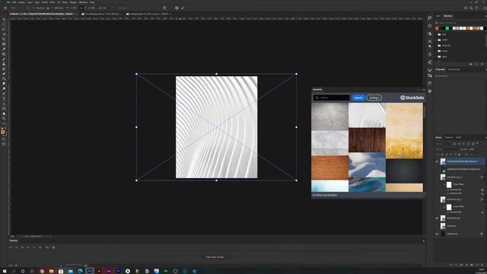Viewport: 487px width, 274px height.
Task: Open the Windows Start menu
Action: click(x=5, y=271)
